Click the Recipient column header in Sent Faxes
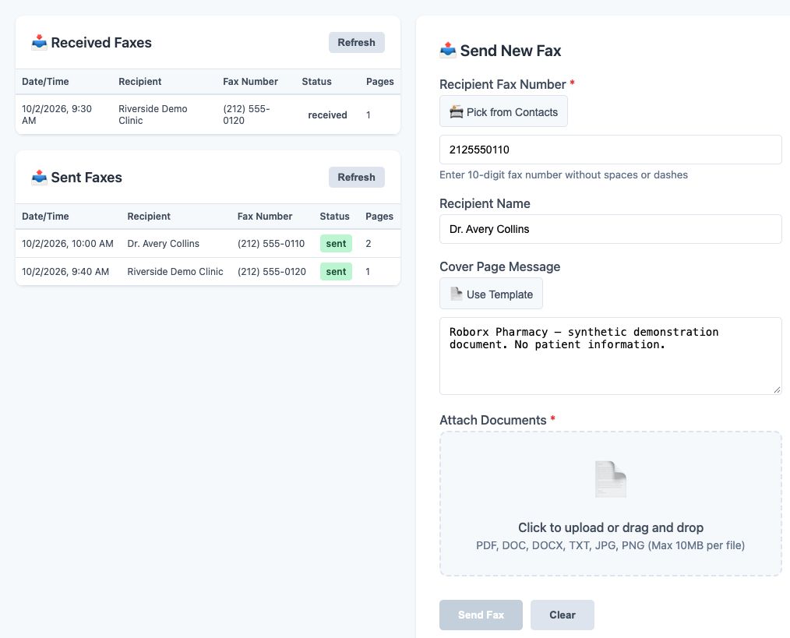Image resolution: width=790 pixels, height=638 pixels. 149,217
